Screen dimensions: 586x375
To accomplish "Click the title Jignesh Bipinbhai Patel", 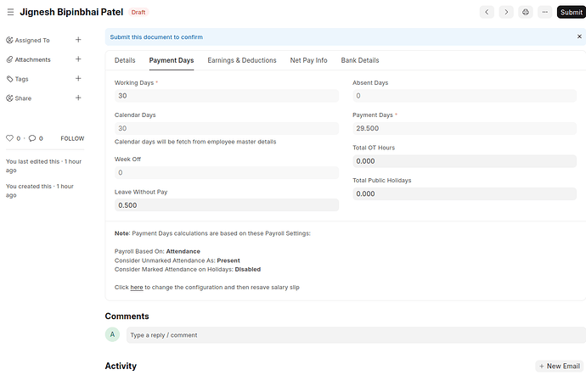I will pos(71,13).
